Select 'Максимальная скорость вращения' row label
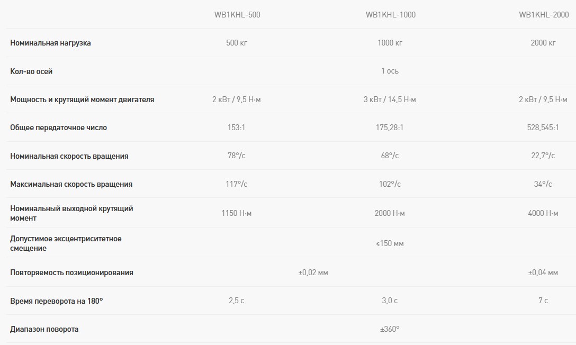Viewport: 576px width, 345px height. coord(71,184)
